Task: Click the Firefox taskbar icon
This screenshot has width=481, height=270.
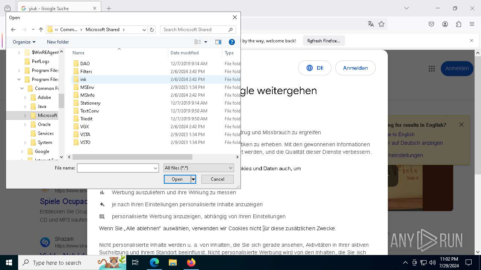Action: [x=191, y=262]
